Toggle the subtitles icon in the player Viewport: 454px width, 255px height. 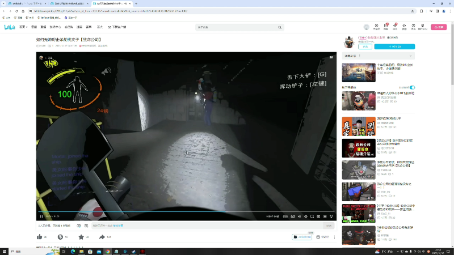(x=293, y=216)
